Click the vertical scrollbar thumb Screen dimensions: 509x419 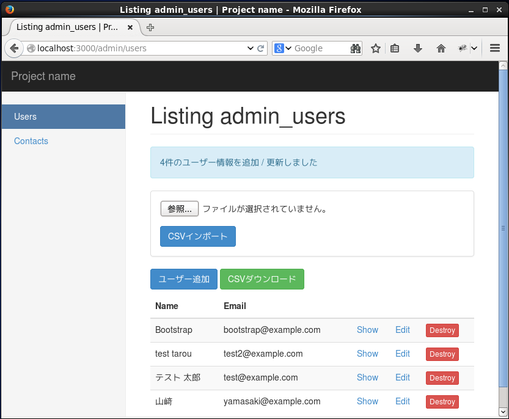503,228
